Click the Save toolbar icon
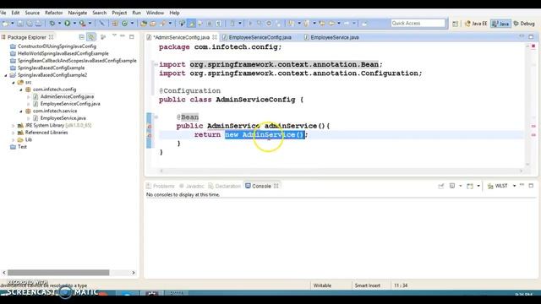Image resolution: width=541 pixels, height=304 pixels. tap(20, 24)
